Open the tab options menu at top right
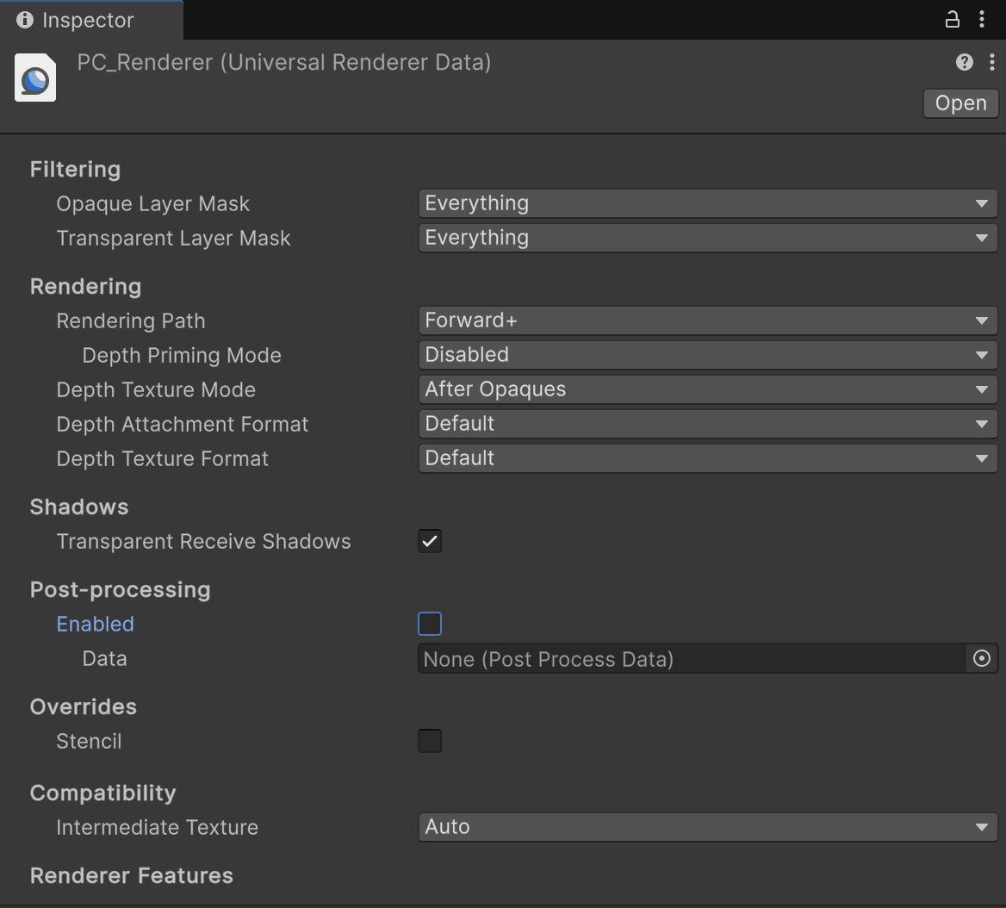Screen dimensions: 1006x908 [x=983, y=19]
